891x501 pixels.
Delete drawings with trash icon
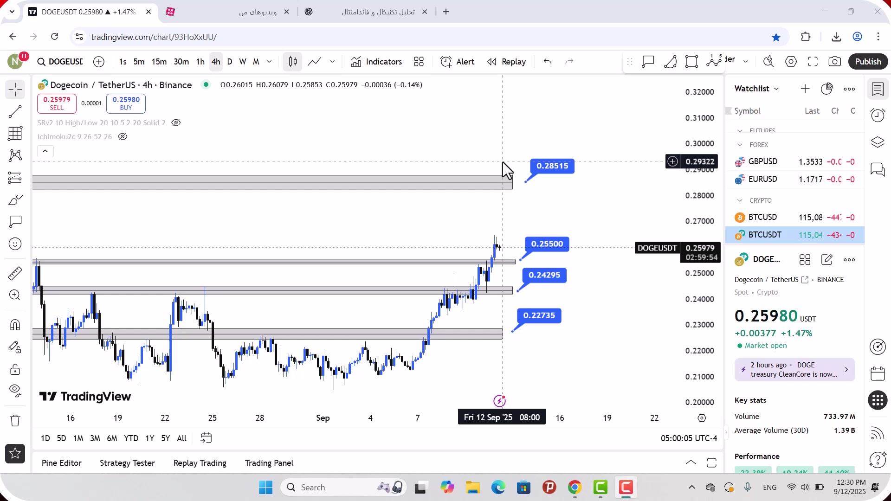tap(15, 421)
